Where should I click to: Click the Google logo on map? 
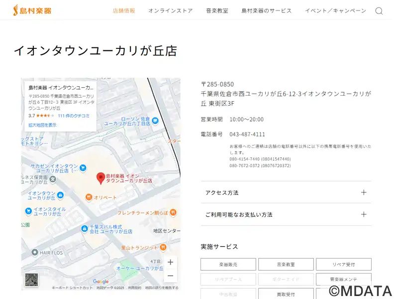pyautogui.click(x=101, y=282)
